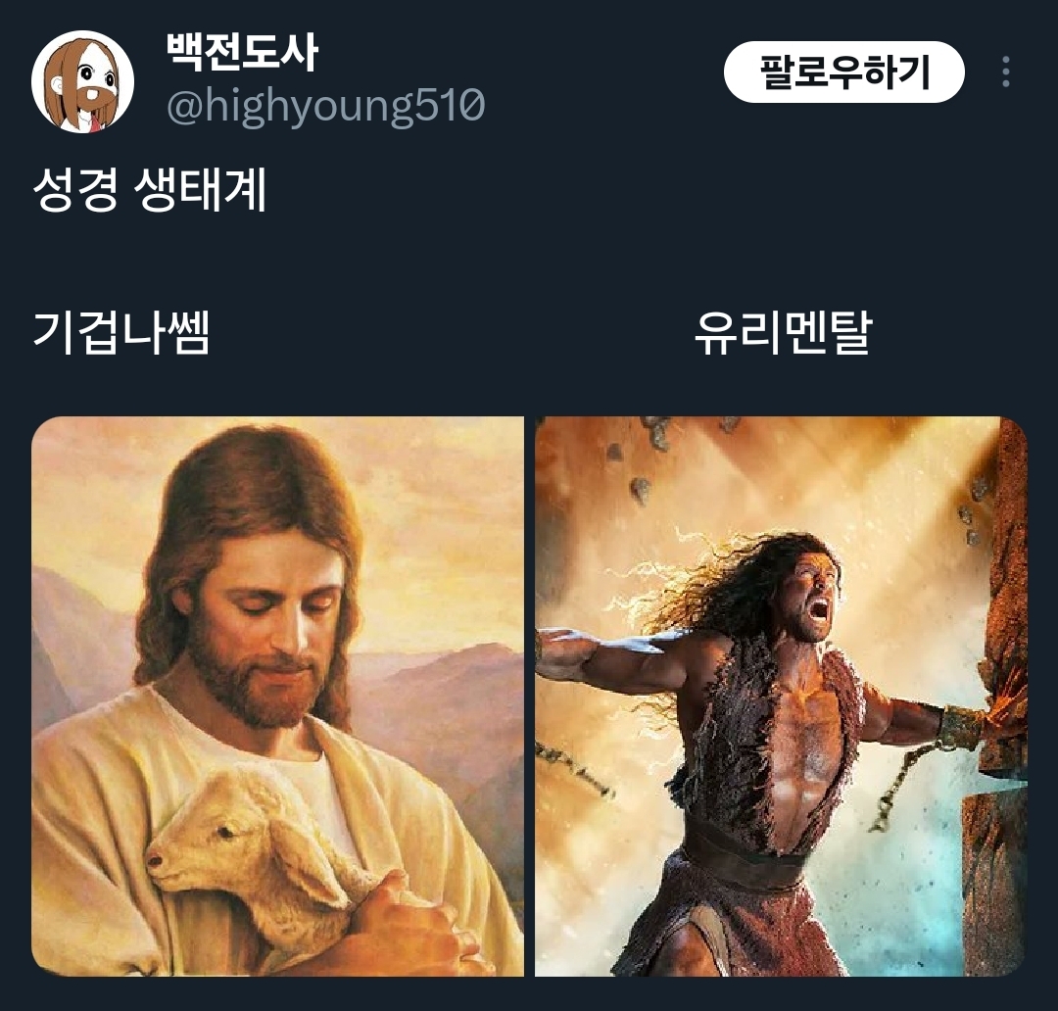The height and width of the screenshot is (1011, 1058).
Task: Open the tweet's three-dot more options menu
Action: click(x=1005, y=72)
